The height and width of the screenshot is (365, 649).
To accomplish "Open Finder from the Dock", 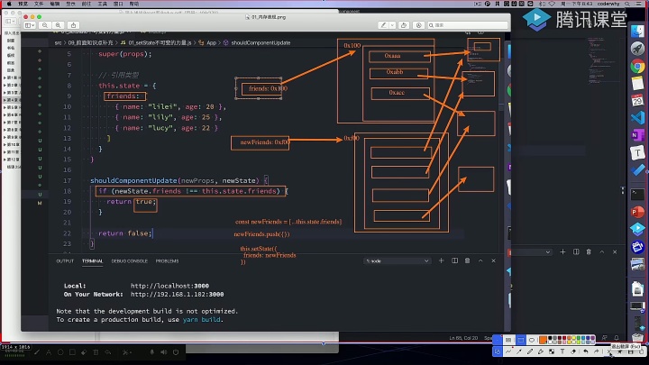I will tap(637, 31).
